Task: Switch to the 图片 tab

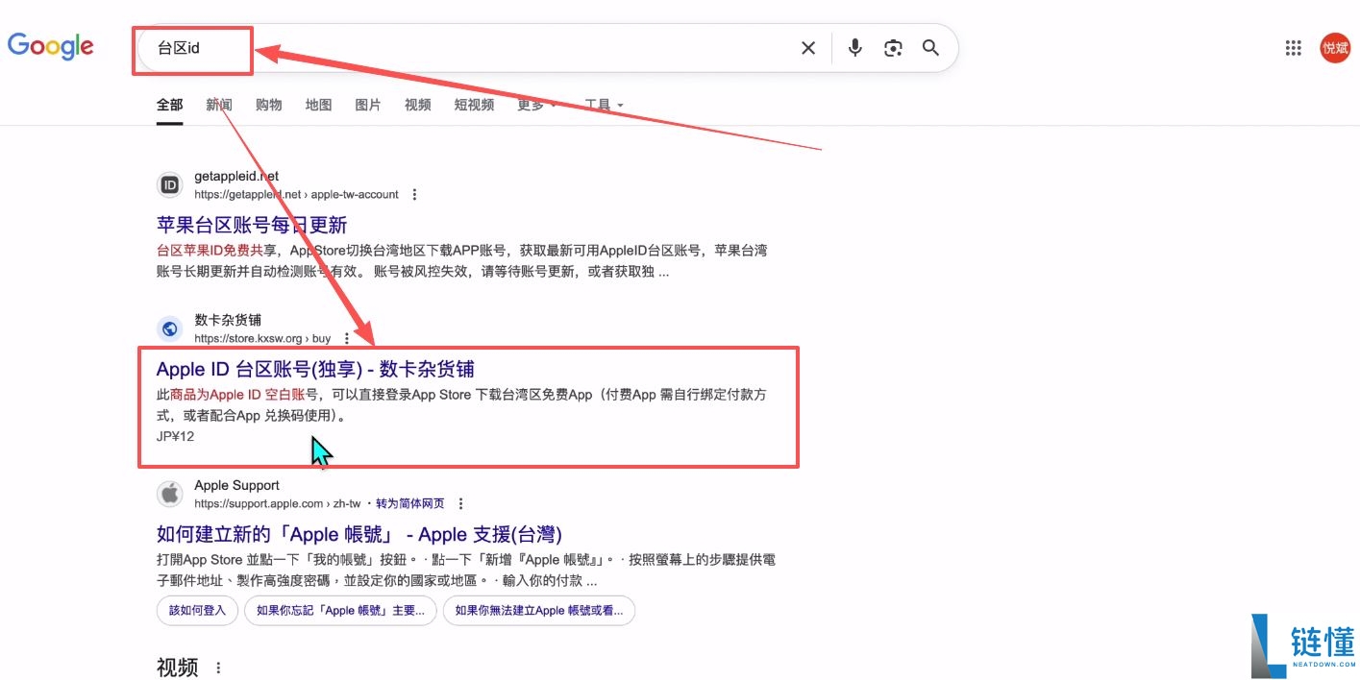Action: (x=368, y=105)
